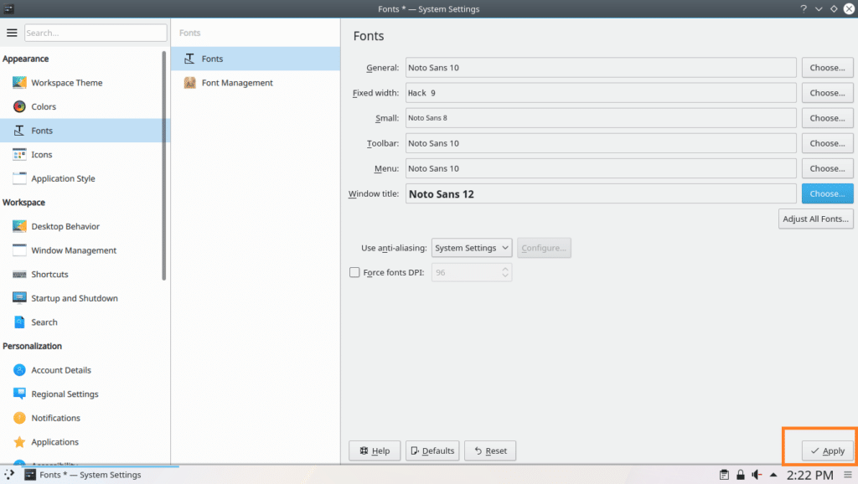
Task: Open Shortcuts settings
Action: (50, 274)
